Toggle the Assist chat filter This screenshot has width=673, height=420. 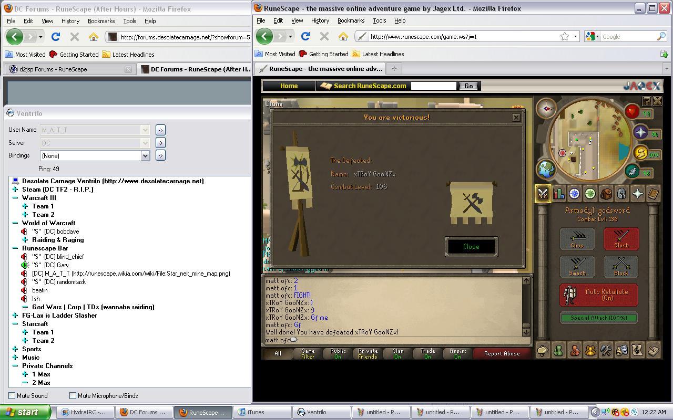coord(458,353)
